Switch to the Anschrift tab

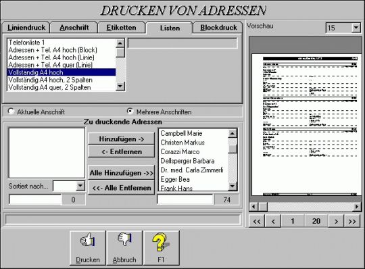74,28
